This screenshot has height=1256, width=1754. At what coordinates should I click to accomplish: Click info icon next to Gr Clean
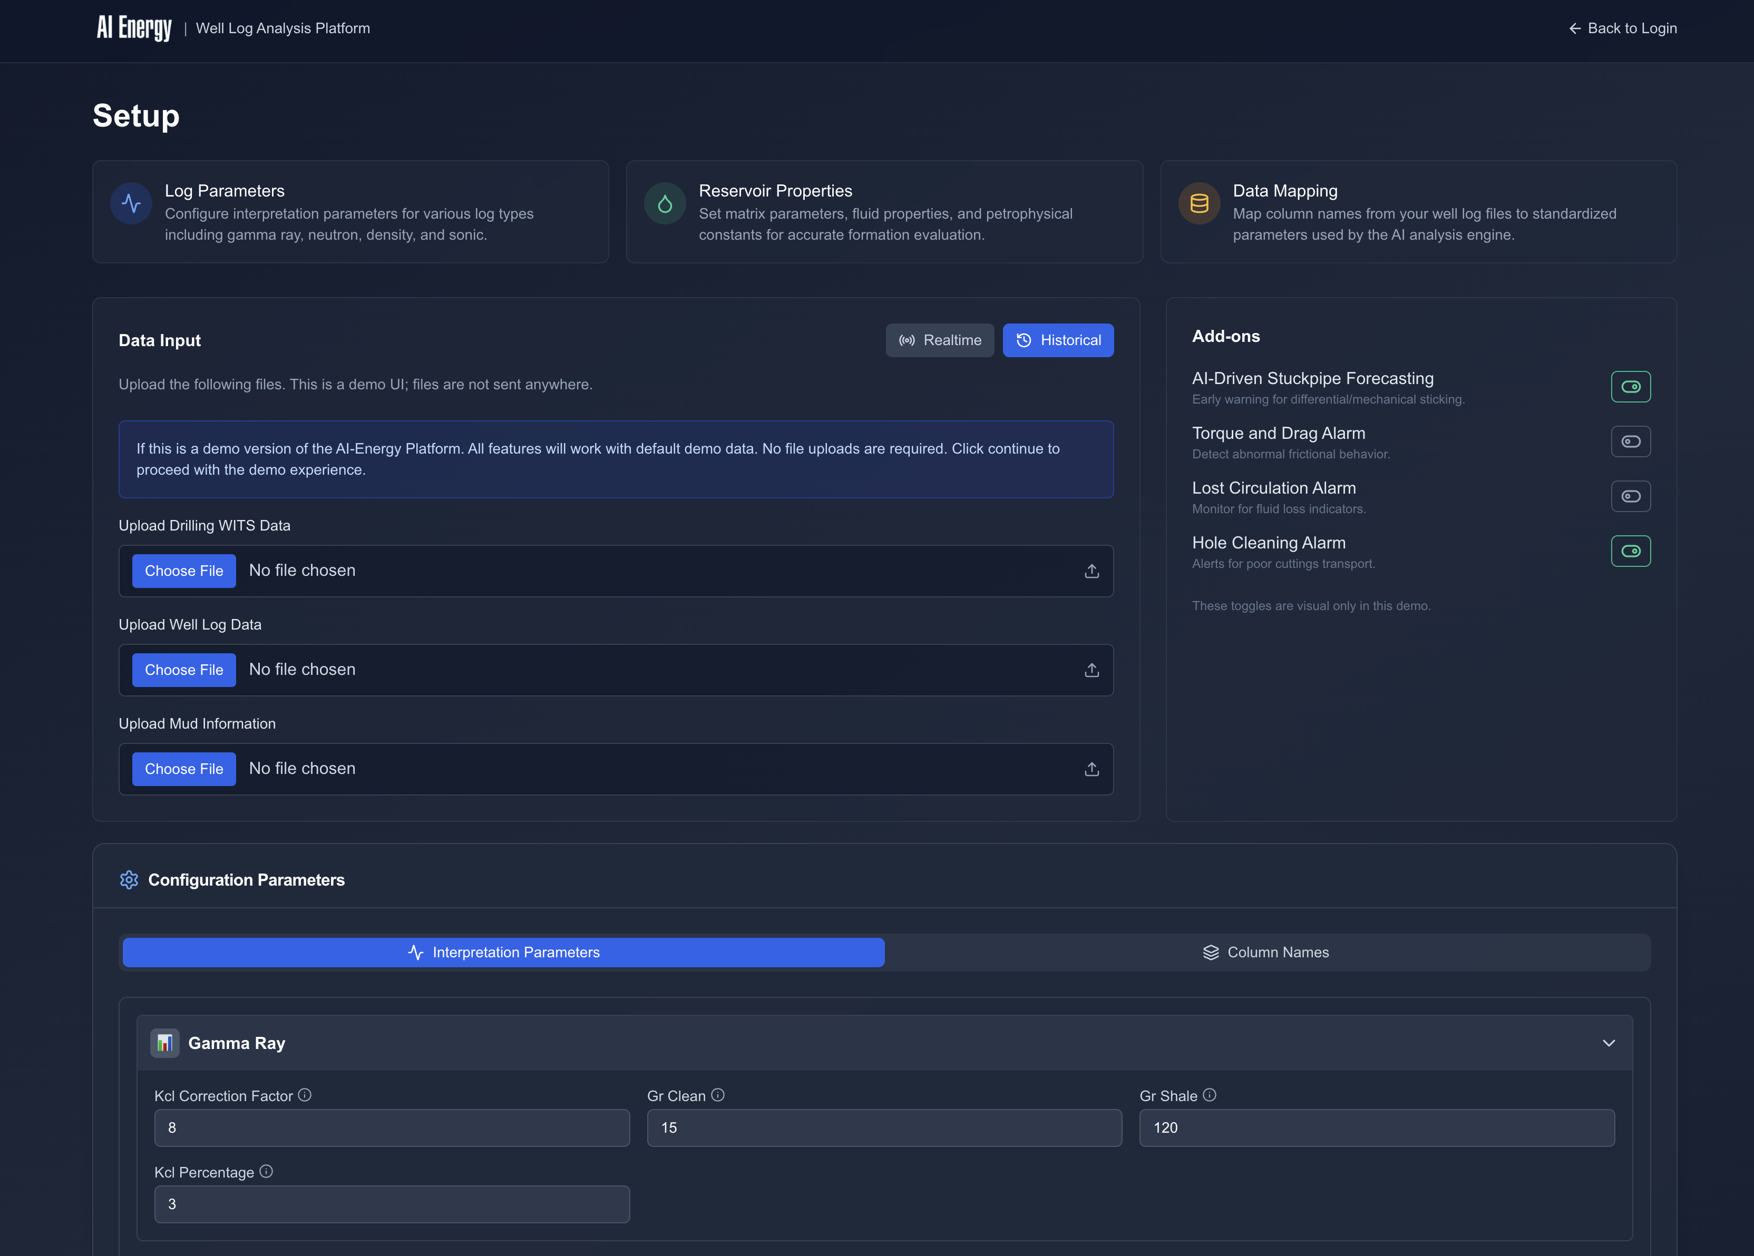pyautogui.click(x=718, y=1094)
